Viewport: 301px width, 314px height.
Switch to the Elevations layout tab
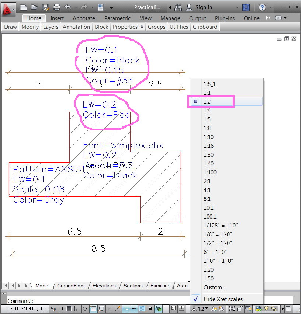[104, 286]
